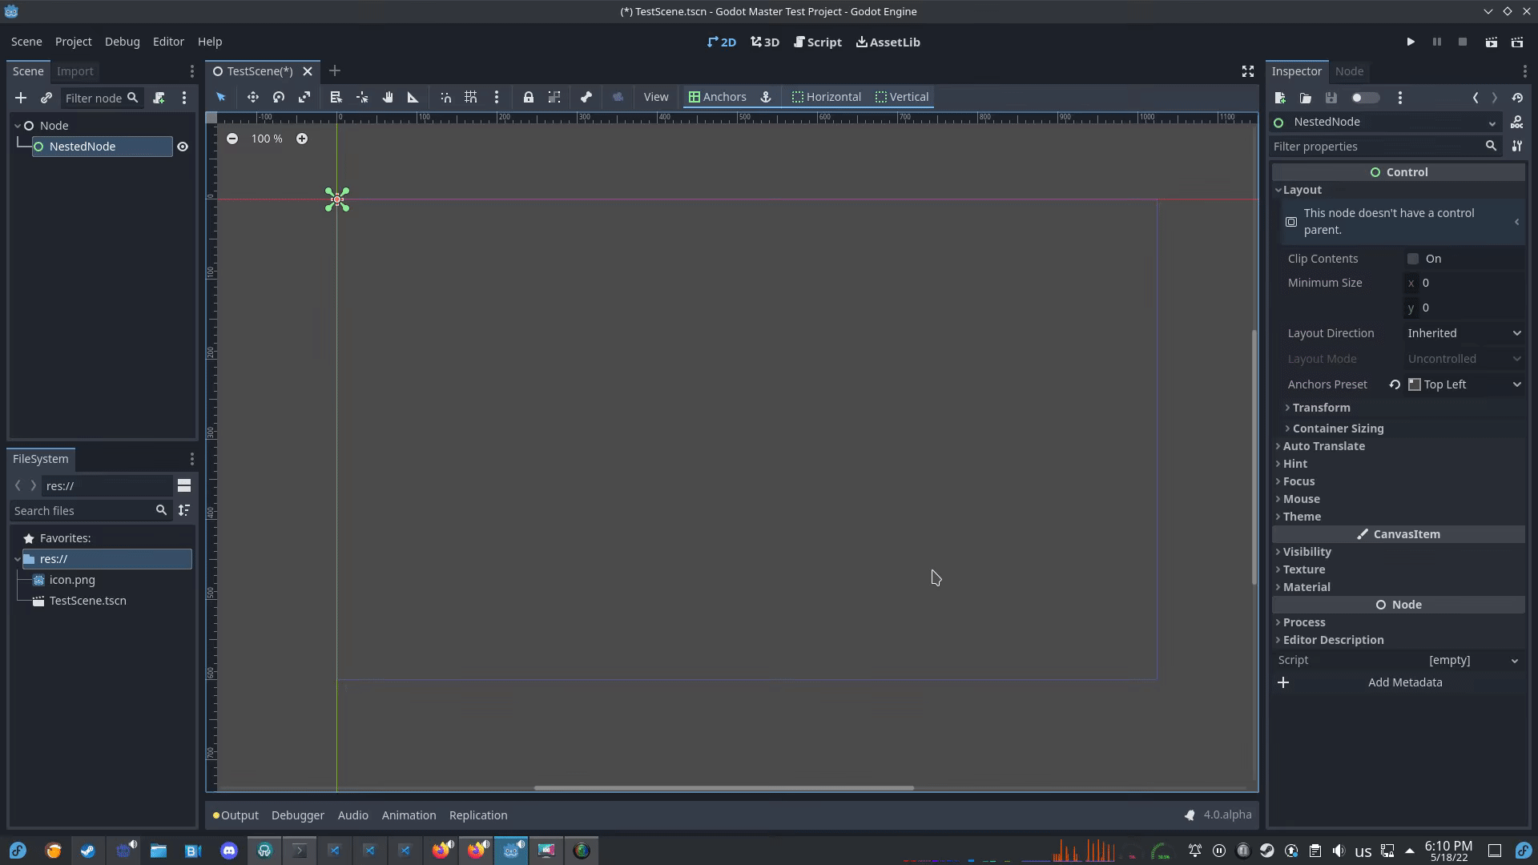Toggle FileSystem split view mode
Image resolution: width=1538 pixels, height=865 pixels.
point(183,485)
